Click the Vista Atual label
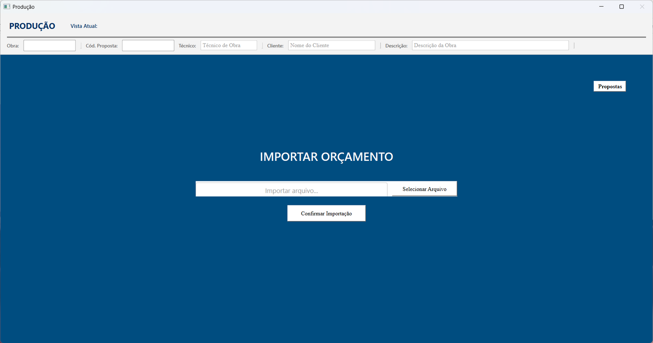The image size is (653, 343). coord(84,26)
